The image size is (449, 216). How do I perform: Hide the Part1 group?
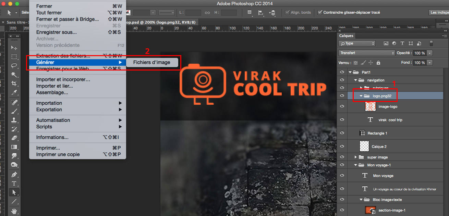[342, 72]
